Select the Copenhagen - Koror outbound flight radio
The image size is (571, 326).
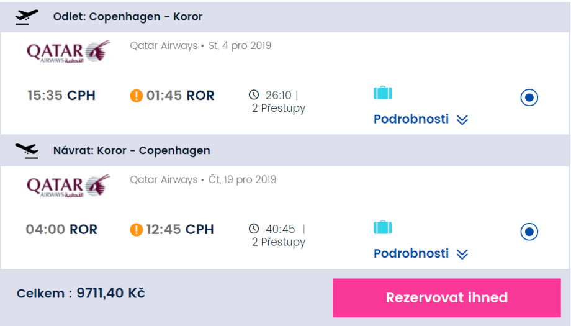coord(529,97)
